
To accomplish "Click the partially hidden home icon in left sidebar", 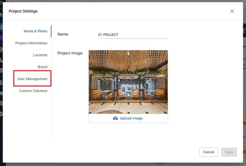I will click(1, 15).
